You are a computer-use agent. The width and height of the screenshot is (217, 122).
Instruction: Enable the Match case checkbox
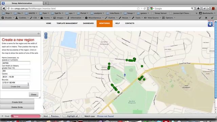coord(83,116)
